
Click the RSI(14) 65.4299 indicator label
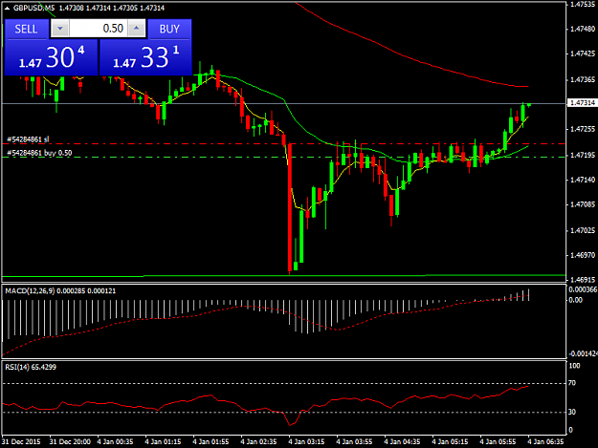point(31,367)
